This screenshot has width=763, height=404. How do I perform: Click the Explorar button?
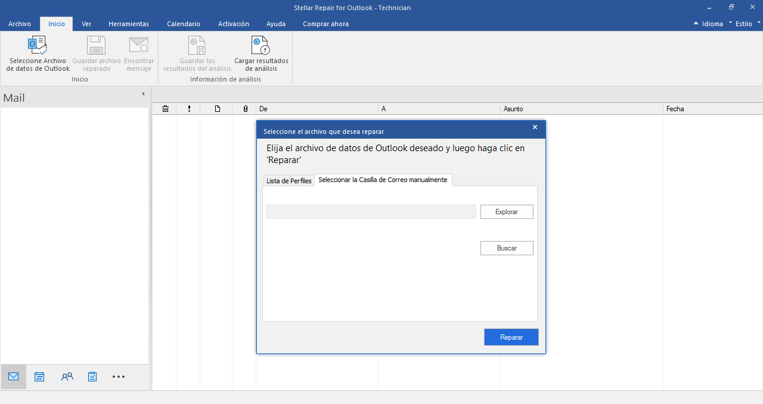[507, 212]
